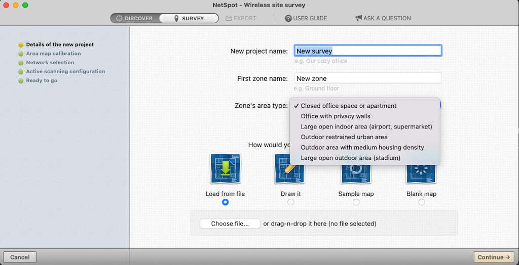Viewport: 519px width, 265px height.
Task: Pick Outdoor area with medium housing density
Action: (365, 148)
